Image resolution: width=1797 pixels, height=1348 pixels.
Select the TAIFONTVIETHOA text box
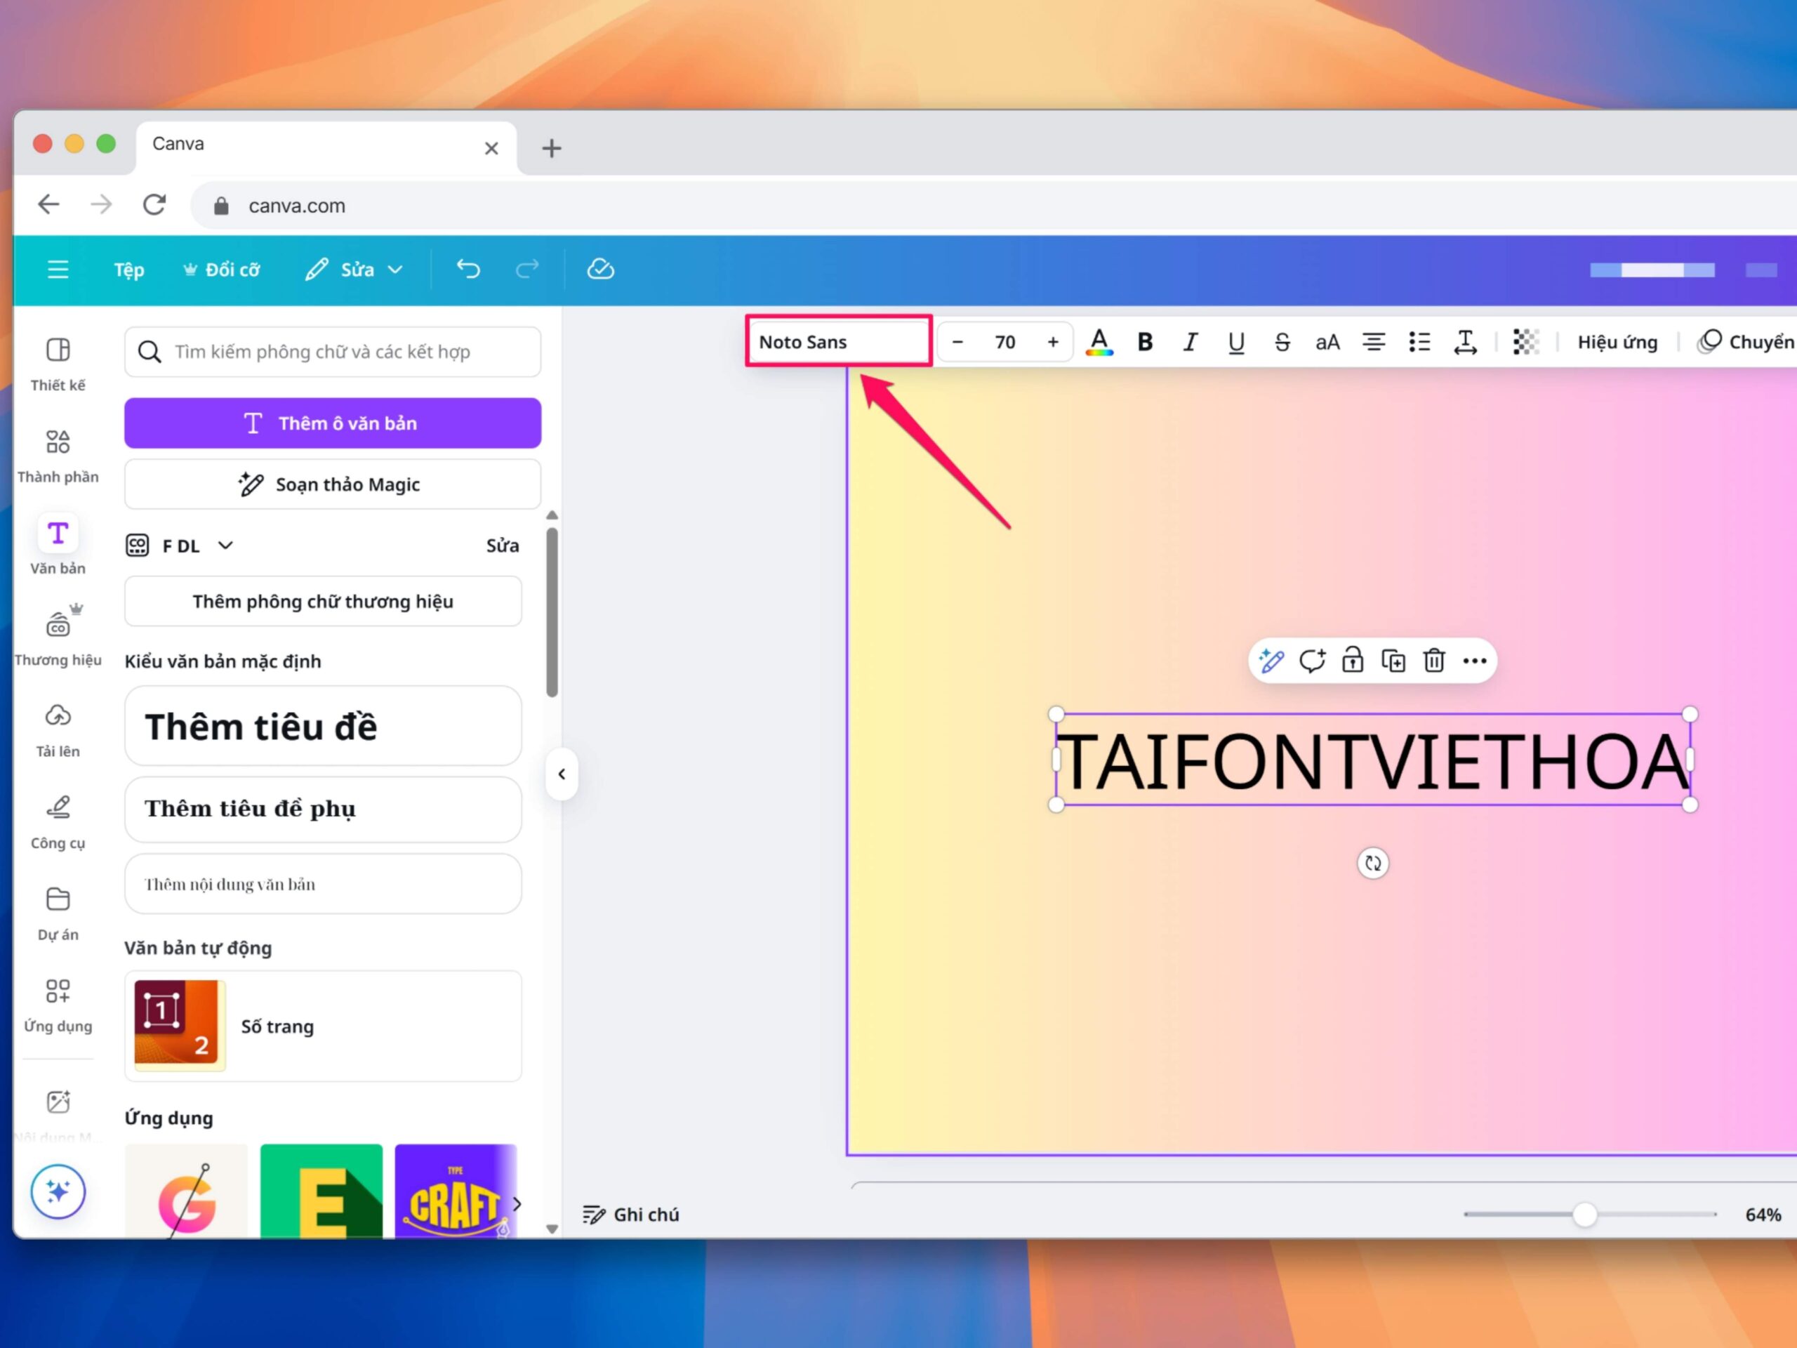tap(1373, 760)
